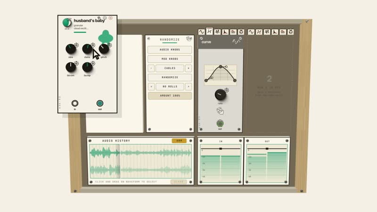Roll the dice icon in the curve module

(220, 111)
